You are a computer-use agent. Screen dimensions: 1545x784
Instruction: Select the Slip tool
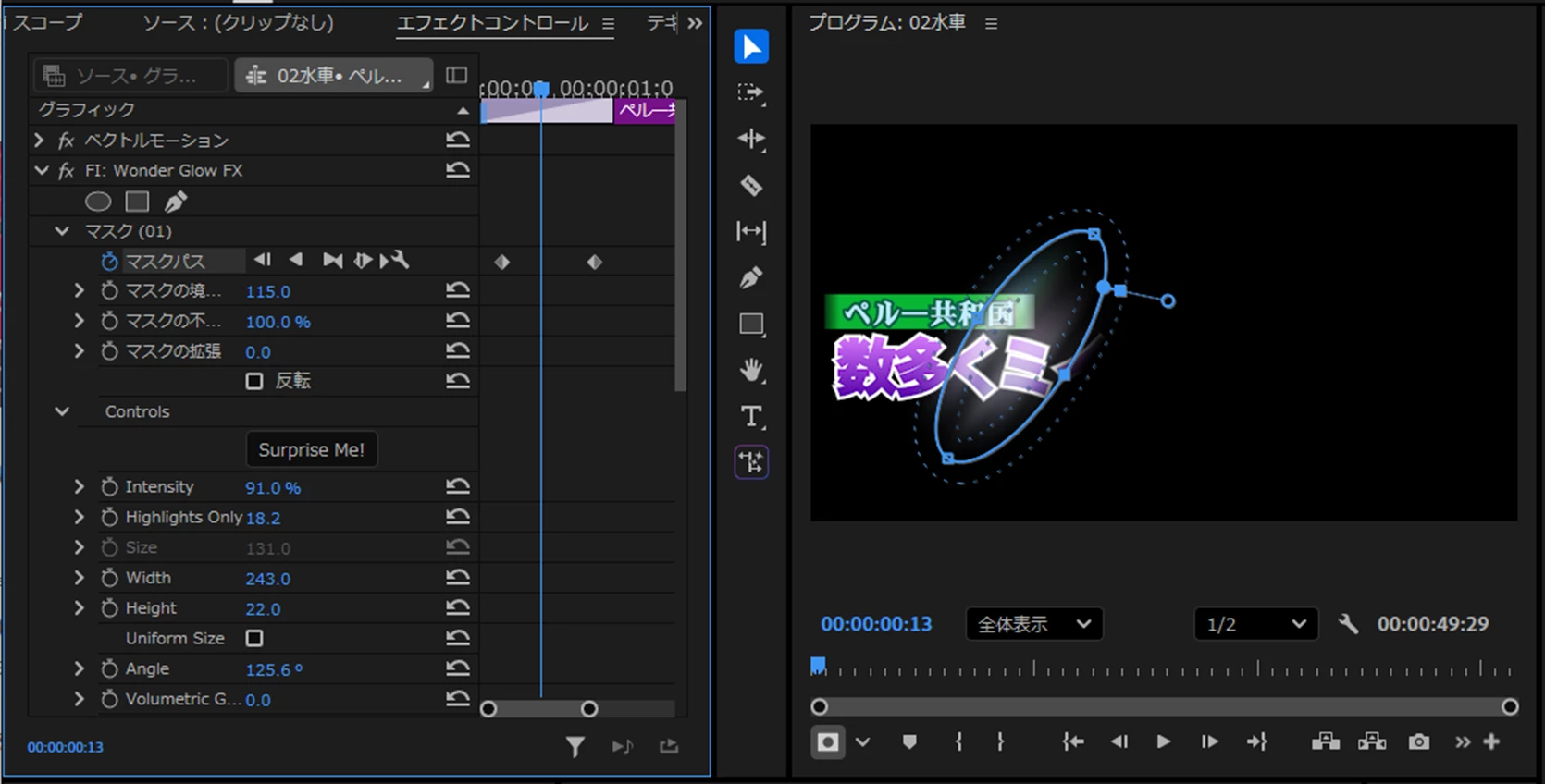[x=751, y=231]
